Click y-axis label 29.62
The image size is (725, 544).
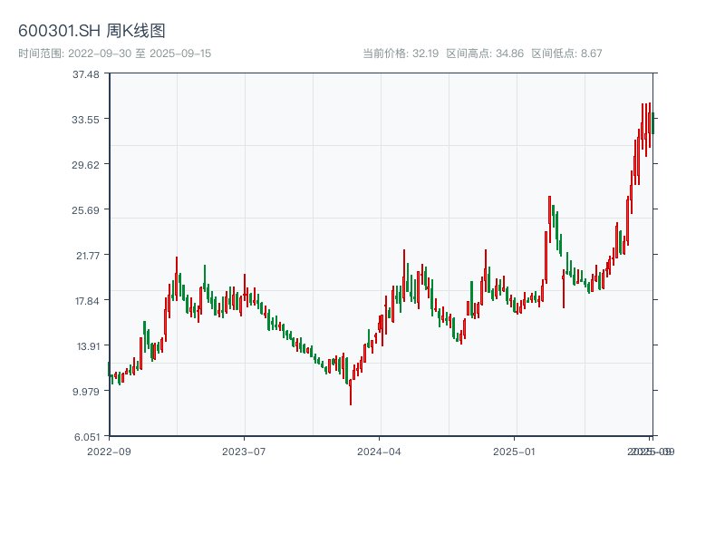click(85, 165)
